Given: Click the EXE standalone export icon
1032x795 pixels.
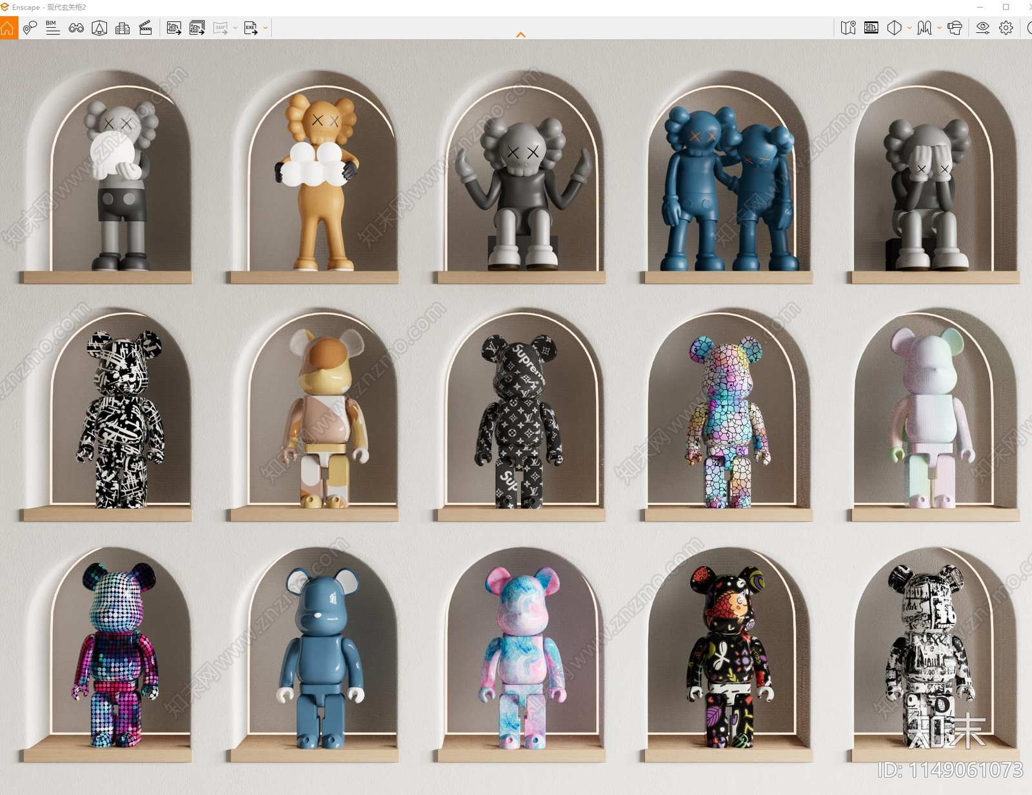Looking at the screenshot, I should (251, 28).
